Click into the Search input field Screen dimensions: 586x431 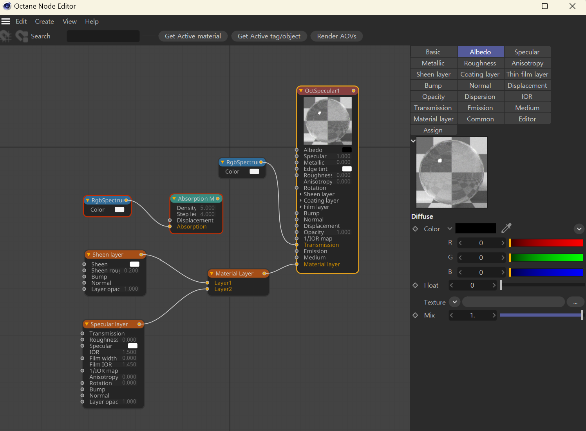(x=103, y=36)
